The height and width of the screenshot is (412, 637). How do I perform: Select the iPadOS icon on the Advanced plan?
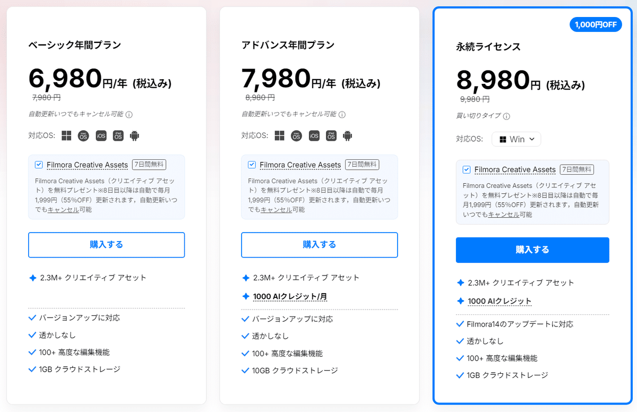point(331,135)
